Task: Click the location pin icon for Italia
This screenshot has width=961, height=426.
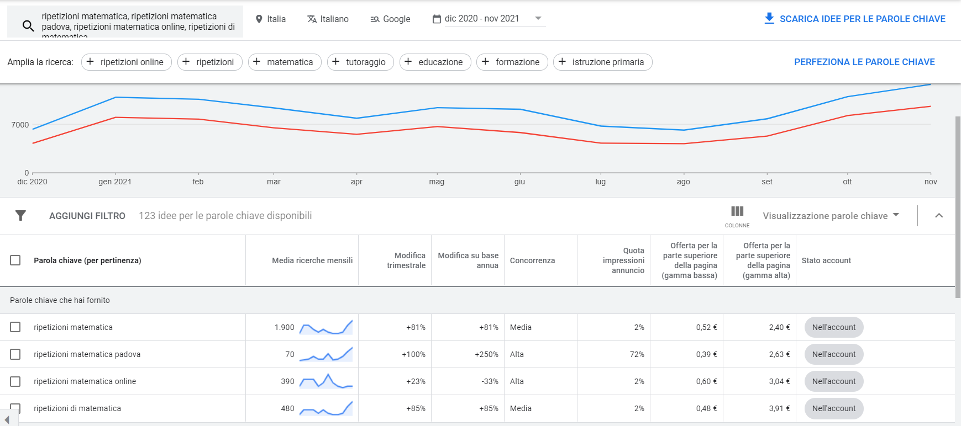Action: (259, 19)
